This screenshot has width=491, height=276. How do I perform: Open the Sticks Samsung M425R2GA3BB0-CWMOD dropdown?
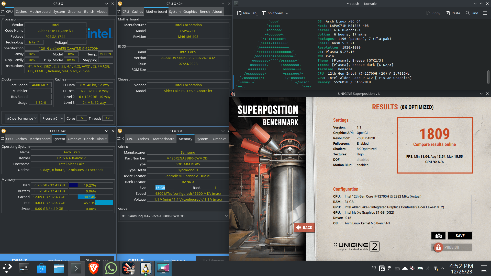[x=174, y=216]
